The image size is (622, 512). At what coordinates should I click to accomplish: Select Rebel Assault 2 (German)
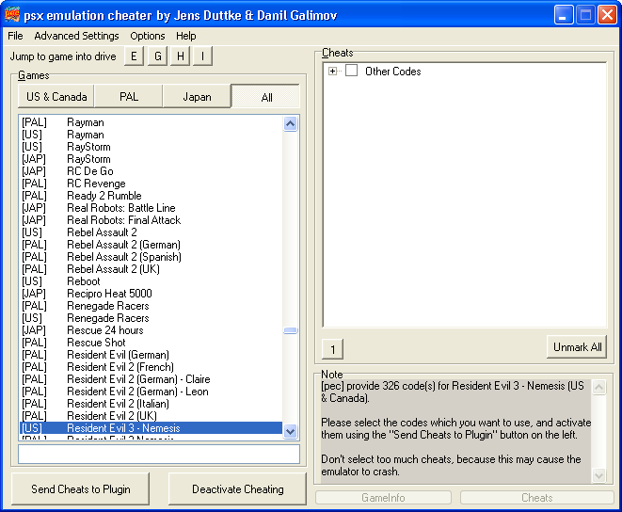pyautogui.click(x=152, y=245)
